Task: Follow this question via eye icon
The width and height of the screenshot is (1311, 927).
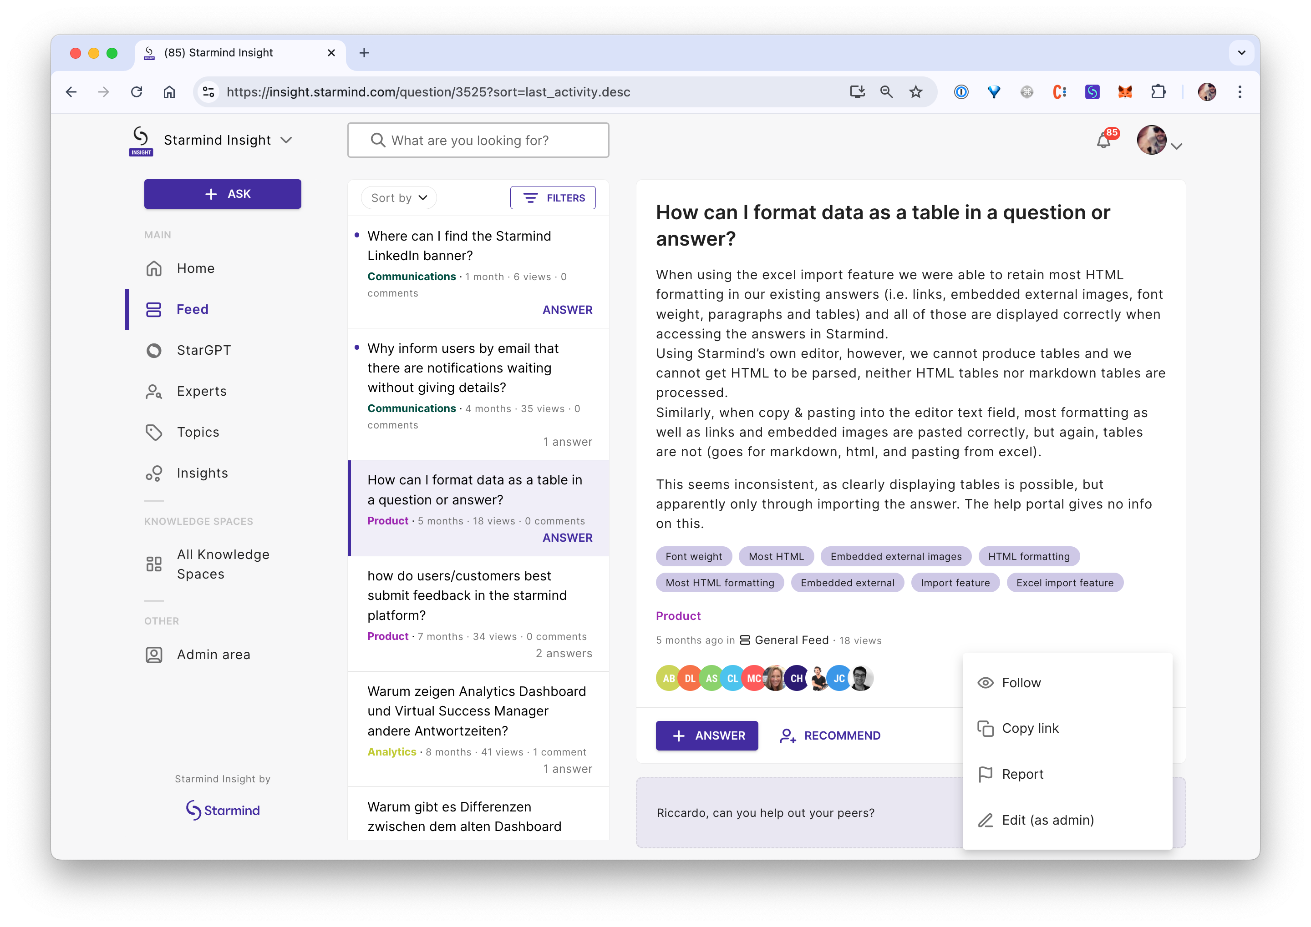Action: tap(986, 683)
